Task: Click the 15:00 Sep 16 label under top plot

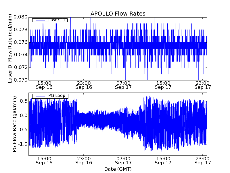Action: tap(44, 84)
